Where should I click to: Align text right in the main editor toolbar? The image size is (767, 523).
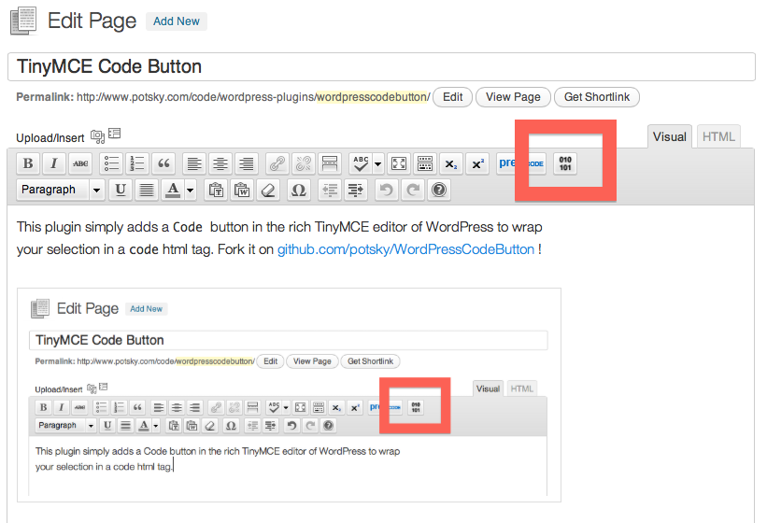tap(247, 163)
